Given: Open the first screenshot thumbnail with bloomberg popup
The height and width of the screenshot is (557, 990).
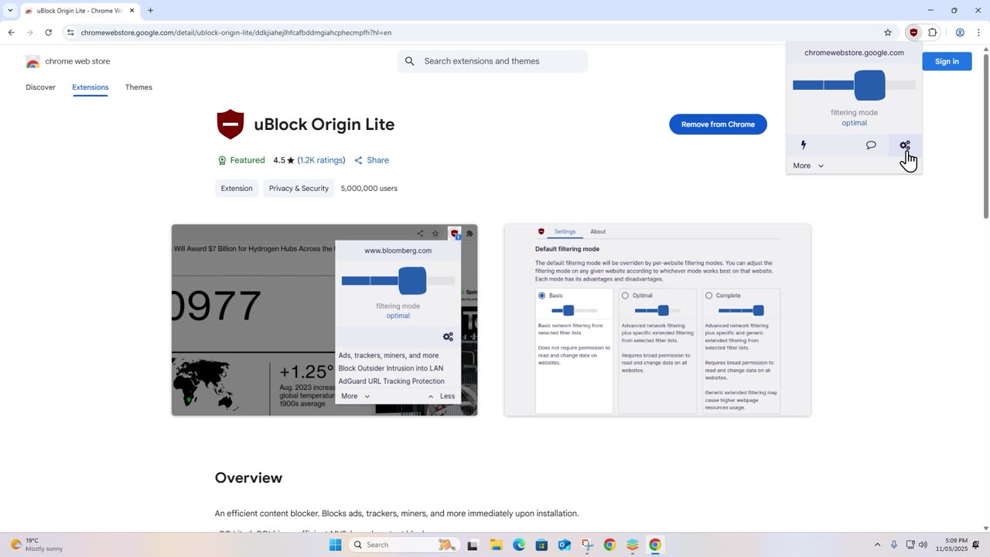Looking at the screenshot, I should click(x=324, y=320).
